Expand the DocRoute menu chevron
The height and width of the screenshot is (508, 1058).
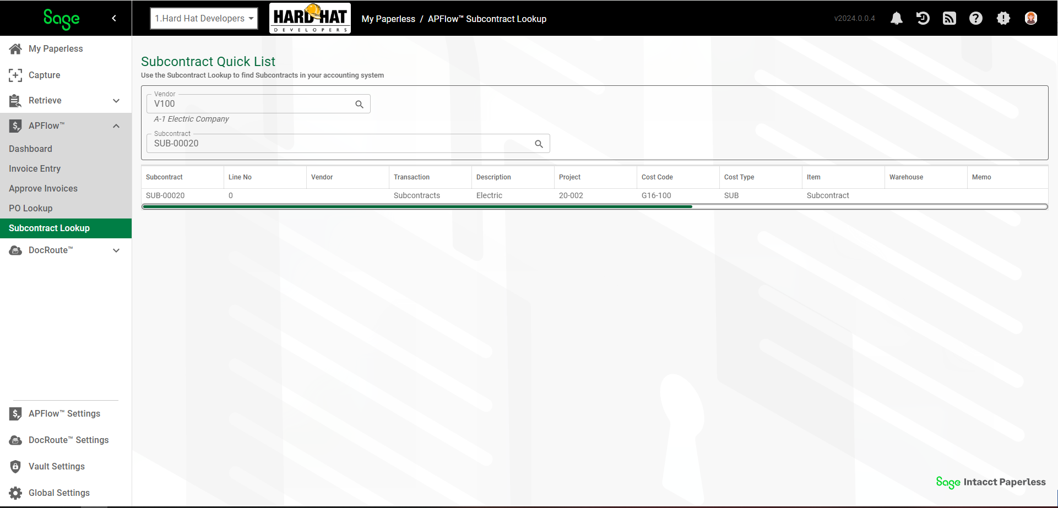pyautogui.click(x=116, y=250)
